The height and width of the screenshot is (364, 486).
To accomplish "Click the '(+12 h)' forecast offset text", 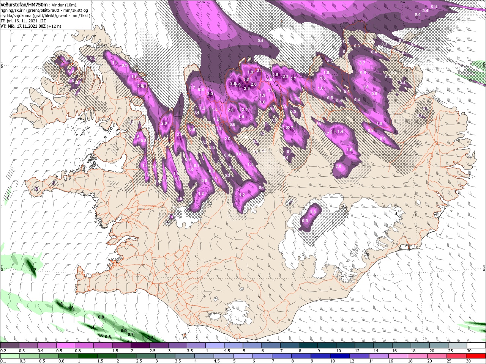I will point(54,26).
